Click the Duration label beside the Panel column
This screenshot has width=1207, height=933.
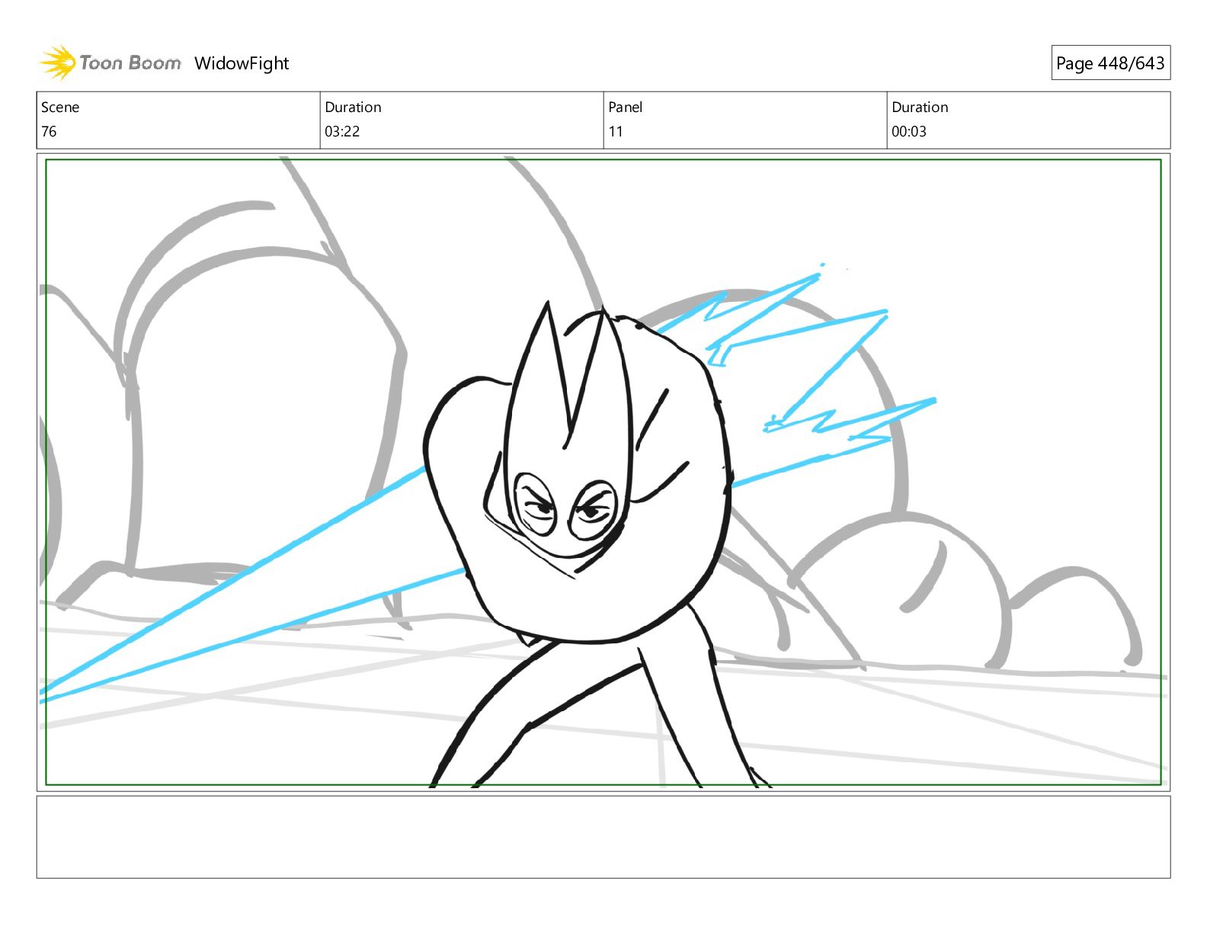click(920, 107)
